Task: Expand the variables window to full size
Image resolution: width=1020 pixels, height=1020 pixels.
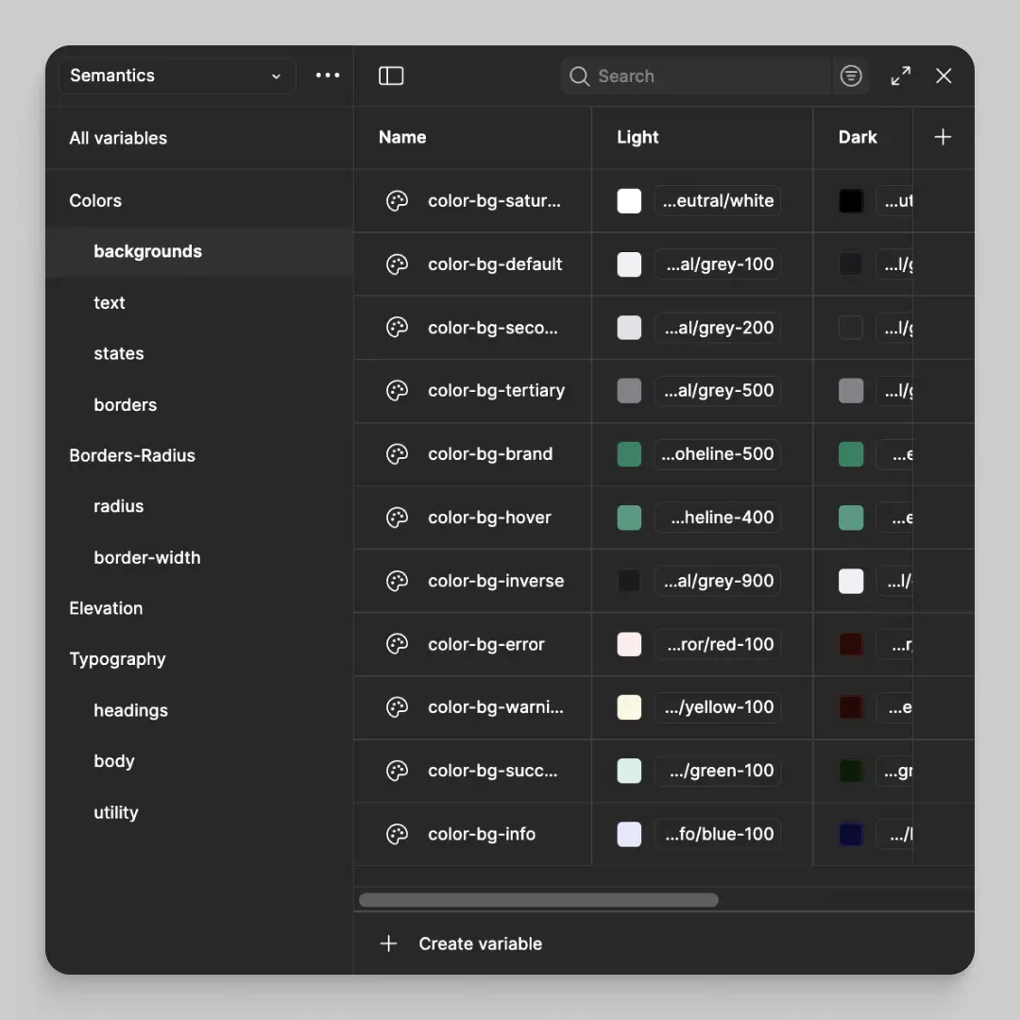Action: tap(901, 76)
